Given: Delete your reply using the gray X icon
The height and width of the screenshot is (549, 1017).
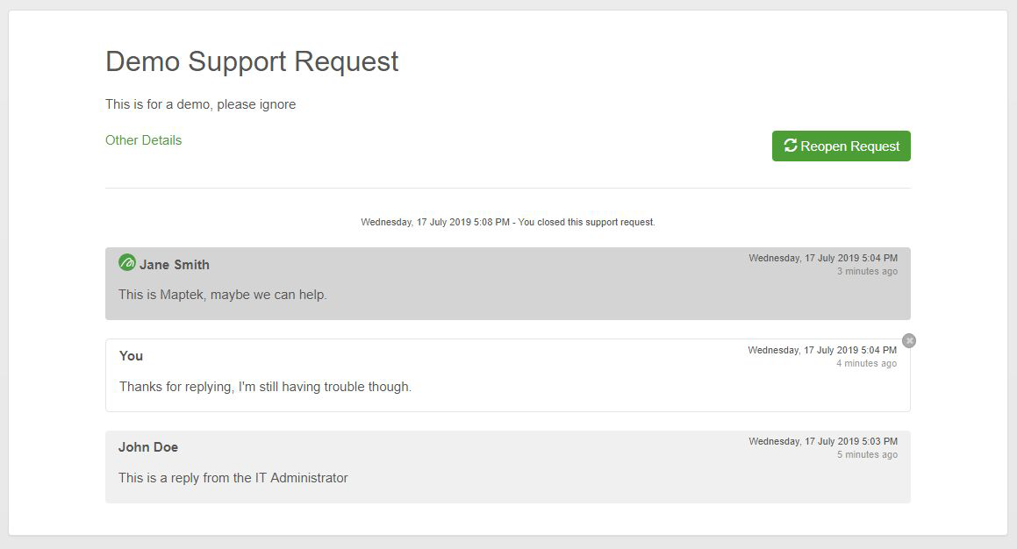Looking at the screenshot, I should [x=909, y=340].
